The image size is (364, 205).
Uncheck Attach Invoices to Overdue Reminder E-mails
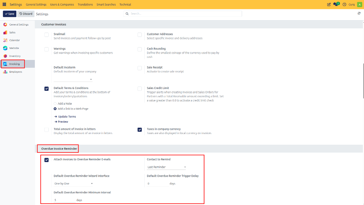(x=47, y=160)
